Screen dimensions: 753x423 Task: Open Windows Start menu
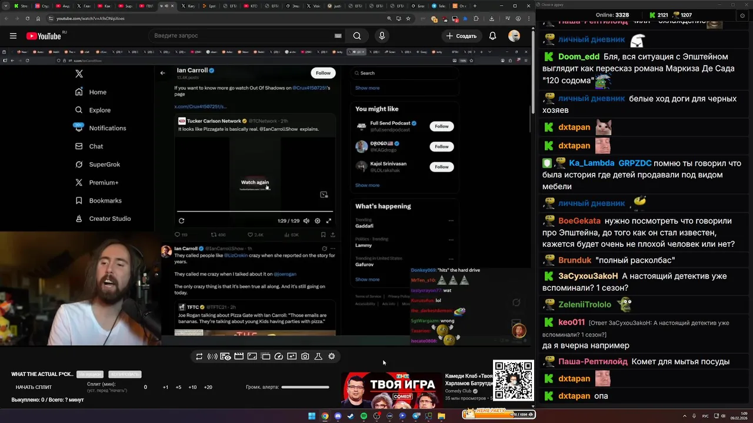[x=312, y=416]
